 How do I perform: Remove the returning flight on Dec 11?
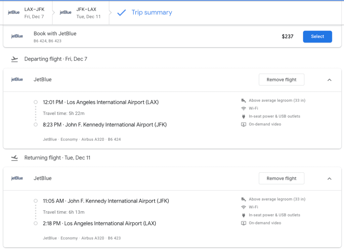pos(281,178)
